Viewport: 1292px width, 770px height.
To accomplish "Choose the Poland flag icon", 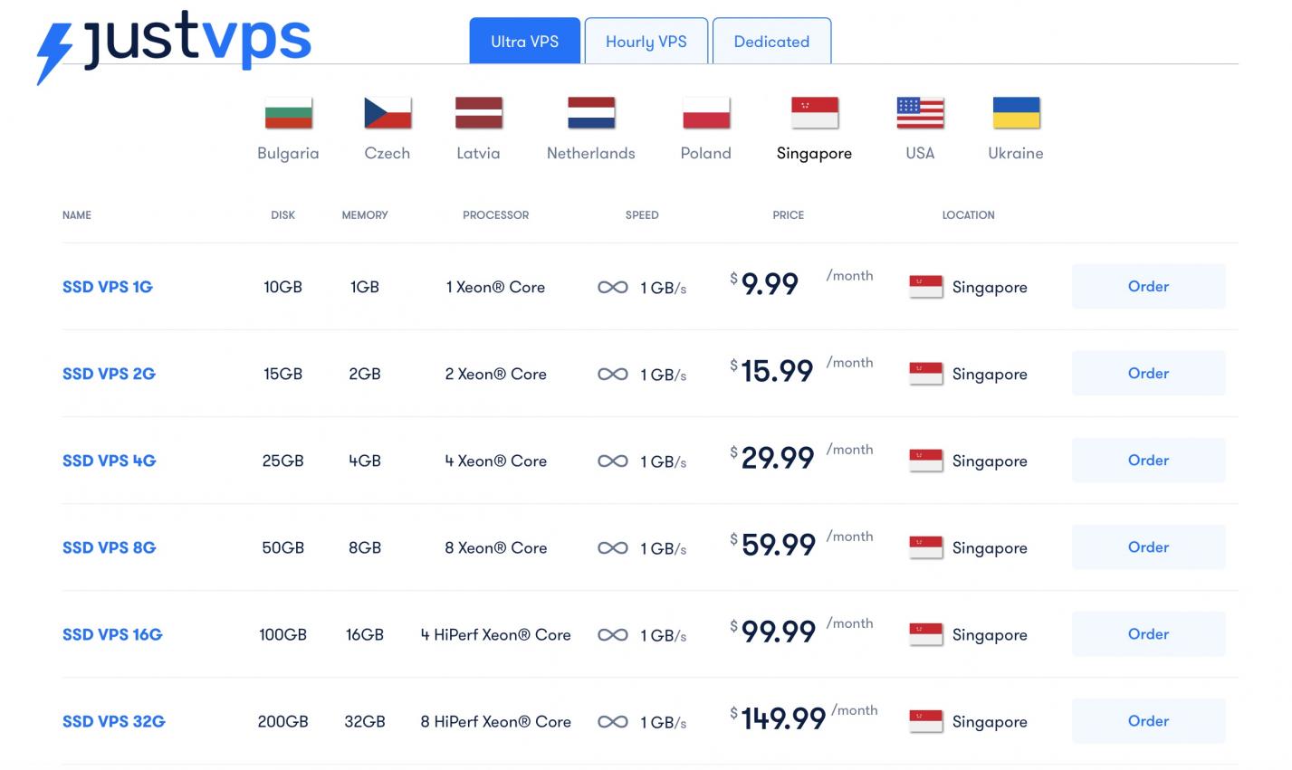I will (x=706, y=113).
